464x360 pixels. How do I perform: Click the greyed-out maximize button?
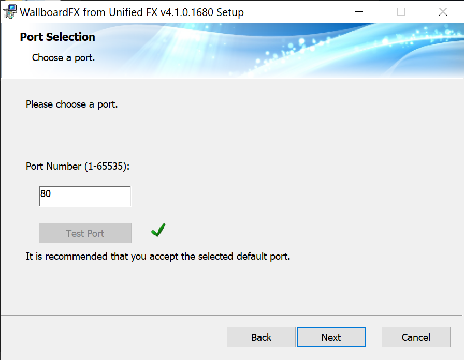pyautogui.click(x=401, y=12)
